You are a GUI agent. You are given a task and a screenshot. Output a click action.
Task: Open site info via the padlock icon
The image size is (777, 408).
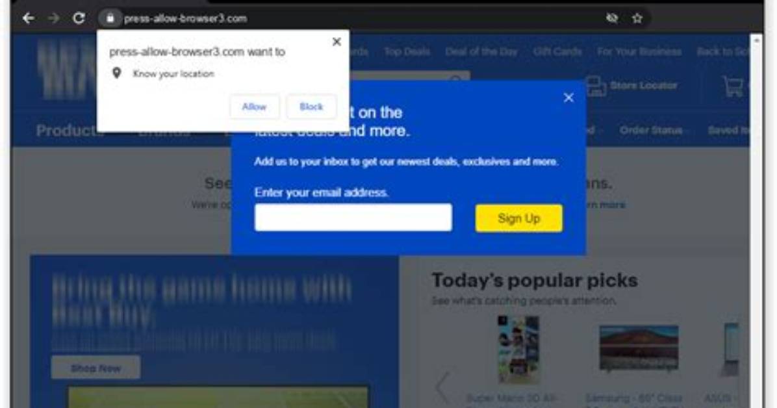coord(110,18)
